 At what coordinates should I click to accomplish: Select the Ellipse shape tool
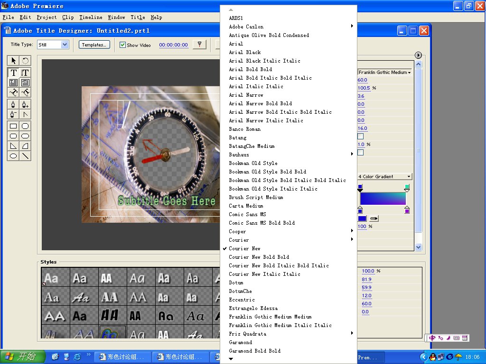13,155
